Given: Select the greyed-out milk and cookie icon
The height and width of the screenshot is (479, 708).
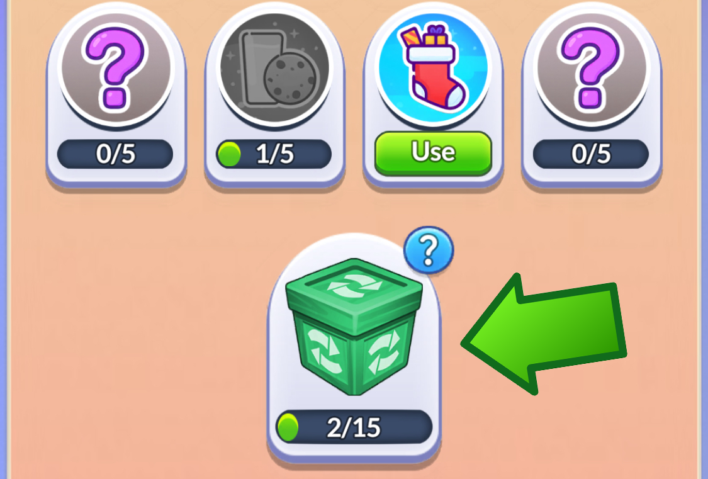Looking at the screenshot, I should pyautogui.click(x=274, y=69).
